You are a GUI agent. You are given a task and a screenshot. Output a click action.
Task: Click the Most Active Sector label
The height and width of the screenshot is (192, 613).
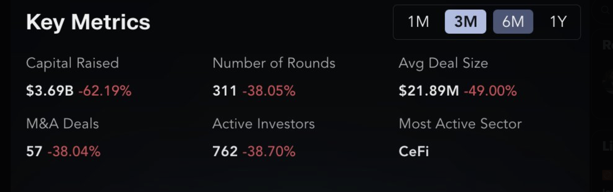pos(460,124)
